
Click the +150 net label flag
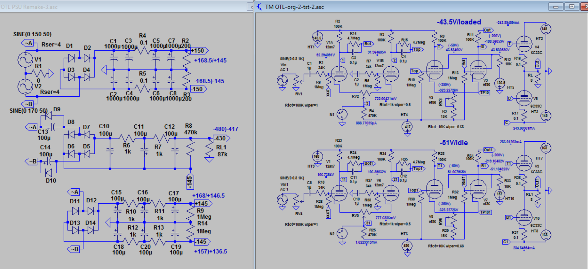point(199,51)
